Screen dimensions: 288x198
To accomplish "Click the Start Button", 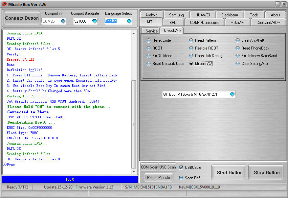I will (x=229, y=172).
